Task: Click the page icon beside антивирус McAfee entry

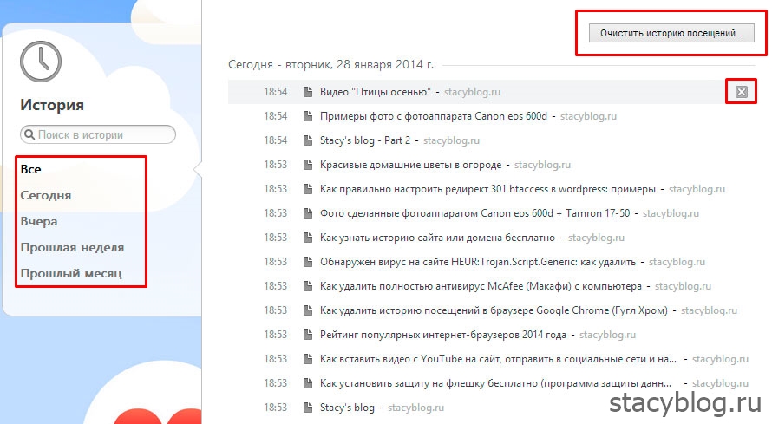Action: pyautogui.click(x=308, y=286)
